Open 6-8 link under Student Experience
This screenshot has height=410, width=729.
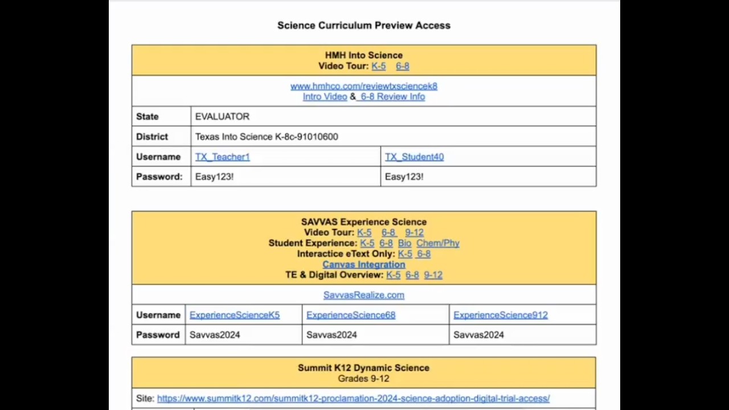pyautogui.click(x=386, y=243)
